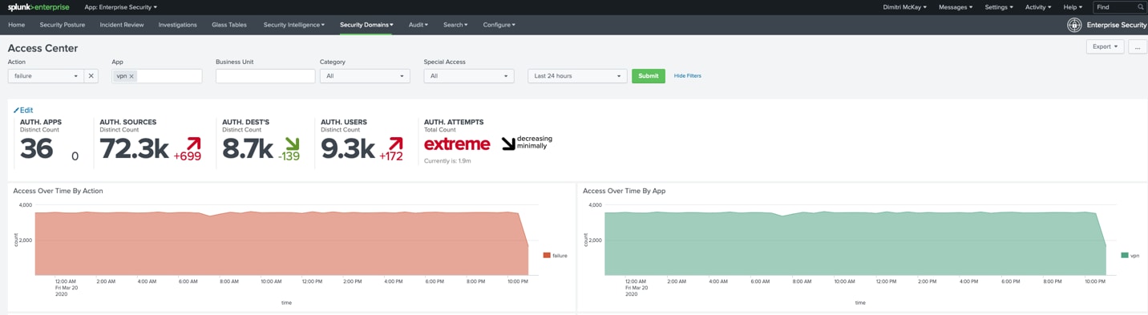Open the Dimitri McKay user menu
The image size is (1148, 315).
coord(904,7)
